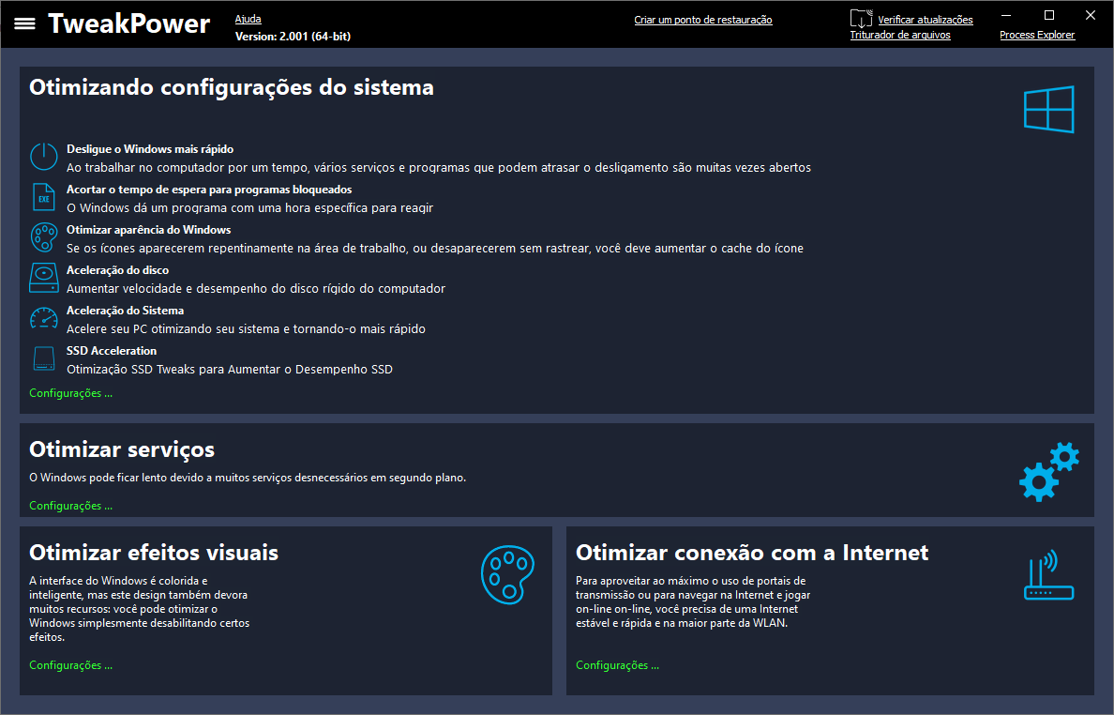
Task: Click Verificar atualizações link
Action: (925, 20)
